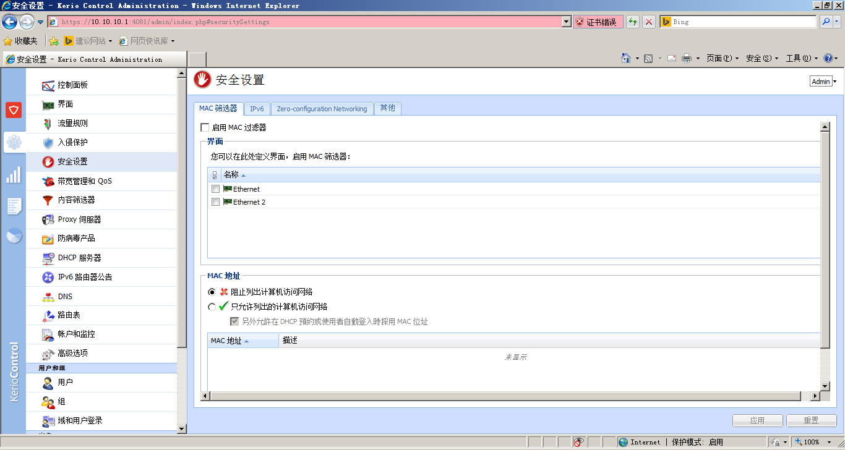Select 只允许列出的计算机访问网络 radio button
Image resolution: width=845 pixels, height=450 pixels.
(212, 307)
